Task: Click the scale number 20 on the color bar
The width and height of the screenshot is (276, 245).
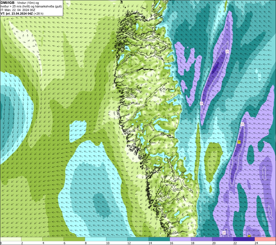Action: pos(214,243)
